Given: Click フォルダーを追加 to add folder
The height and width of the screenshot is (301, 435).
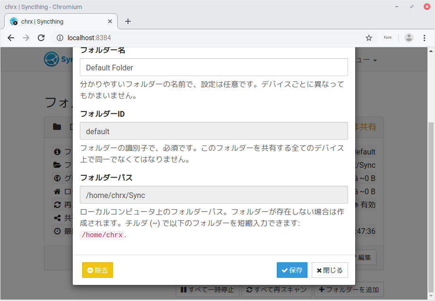Looking at the screenshot, I should [349, 290].
